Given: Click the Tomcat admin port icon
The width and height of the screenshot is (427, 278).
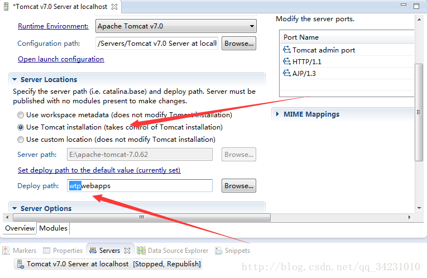Looking at the screenshot, I should pos(287,50).
